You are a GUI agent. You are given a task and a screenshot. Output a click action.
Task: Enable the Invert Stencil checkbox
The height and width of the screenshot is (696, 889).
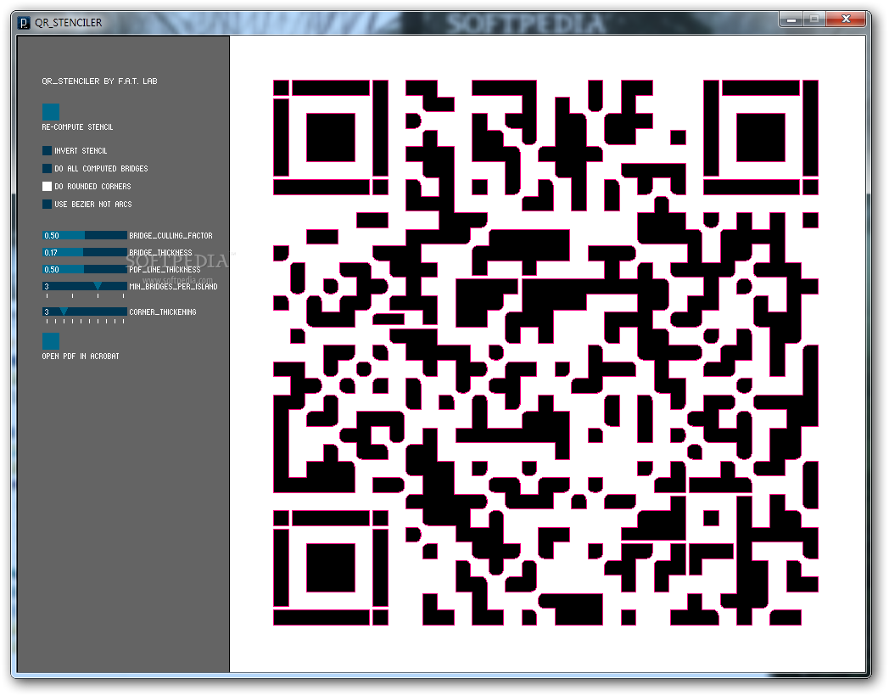click(47, 151)
